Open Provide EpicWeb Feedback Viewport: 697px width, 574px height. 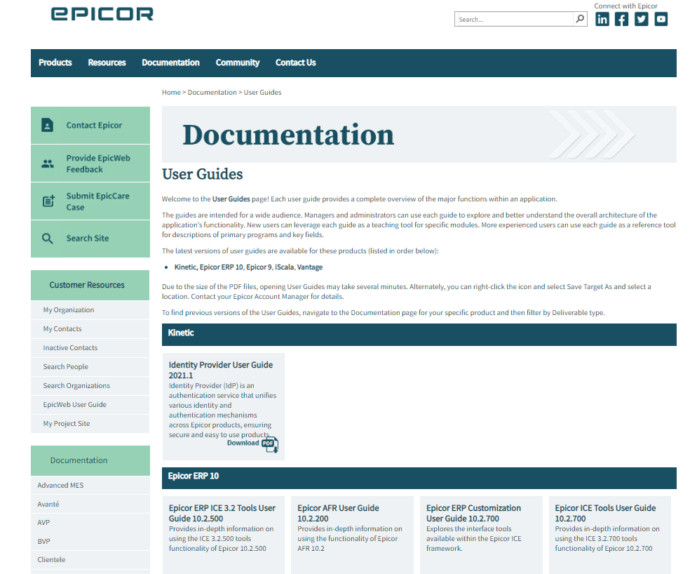tap(90, 163)
